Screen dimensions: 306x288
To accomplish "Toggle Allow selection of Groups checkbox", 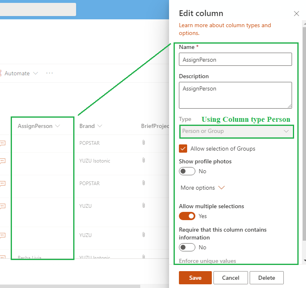I will click(x=183, y=149).
